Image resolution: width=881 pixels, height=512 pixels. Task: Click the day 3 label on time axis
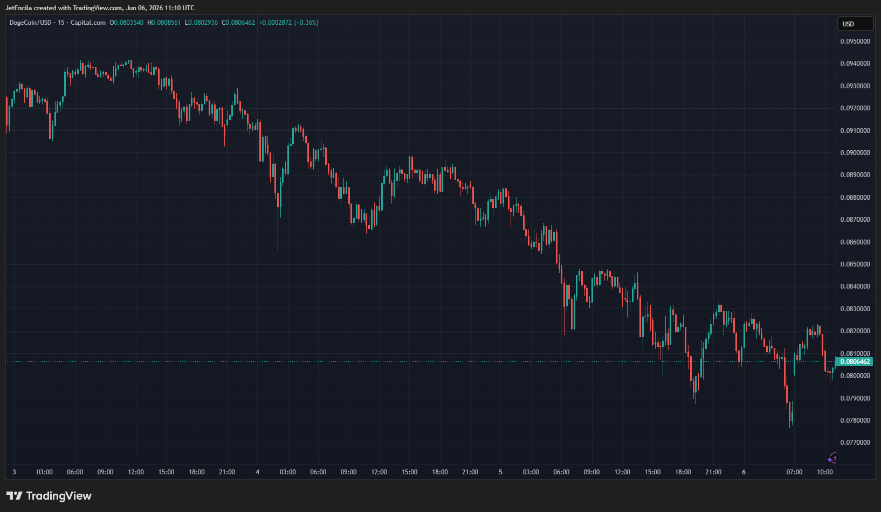[14, 472]
